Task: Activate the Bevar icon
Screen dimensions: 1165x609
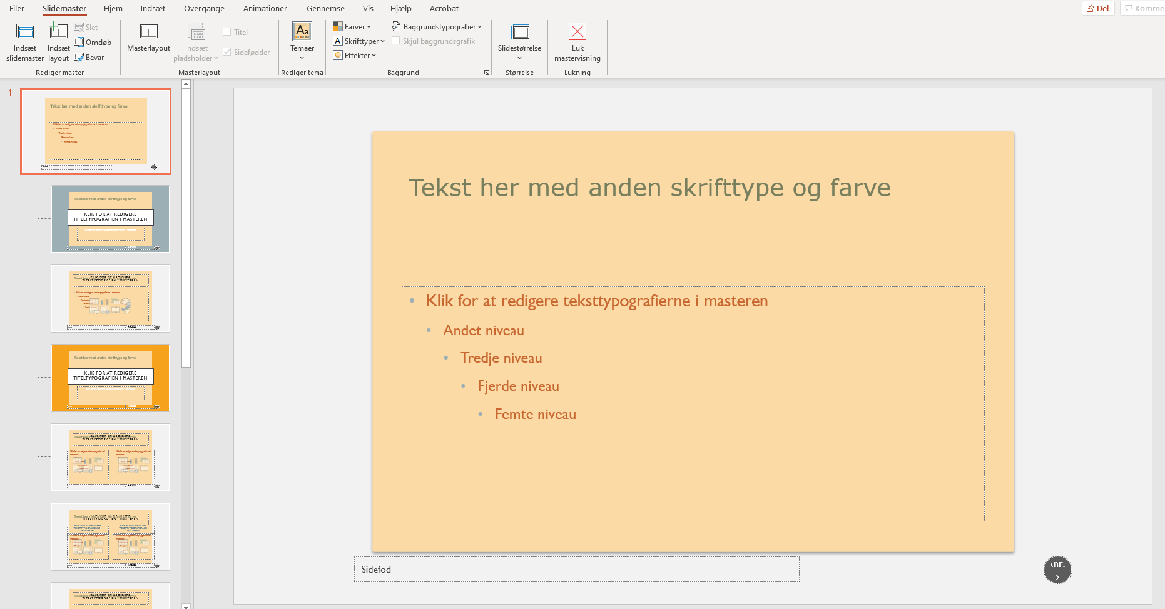Action: [x=90, y=57]
